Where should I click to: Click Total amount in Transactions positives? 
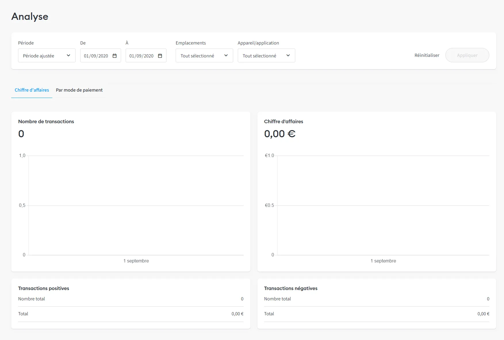pos(237,314)
